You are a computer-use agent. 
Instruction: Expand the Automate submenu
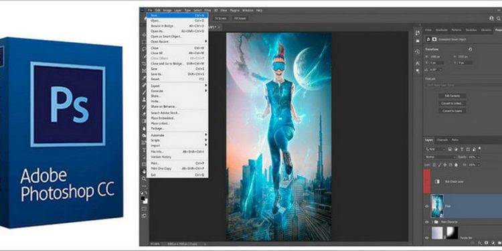point(177,135)
